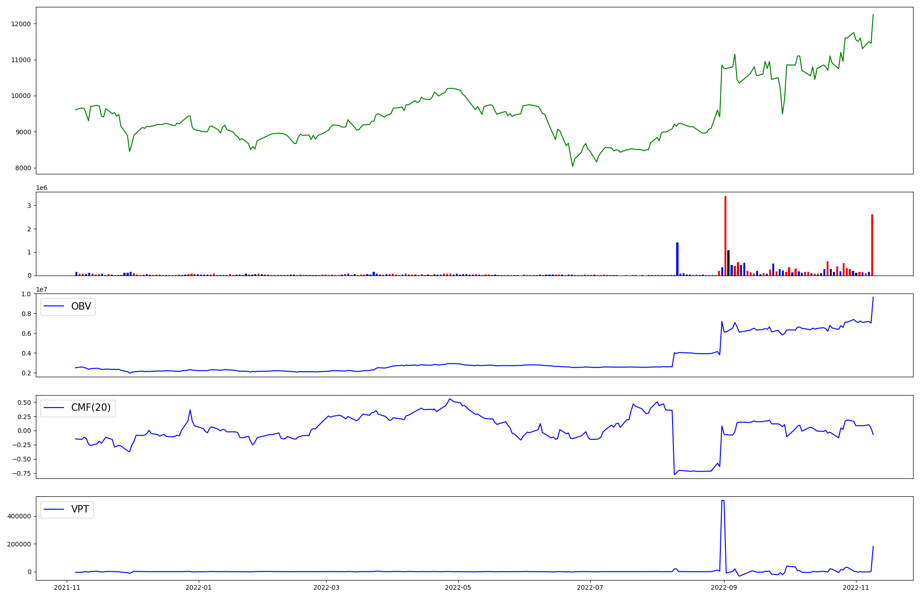
Task: Click the blue line sample in VPT legend
Action: [54, 509]
